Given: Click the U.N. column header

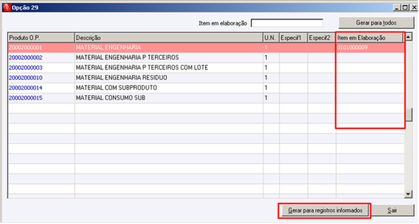Looking at the screenshot, I should [x=271, y=38].
